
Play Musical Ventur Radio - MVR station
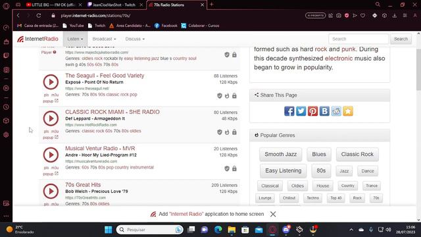pos(51,155)
